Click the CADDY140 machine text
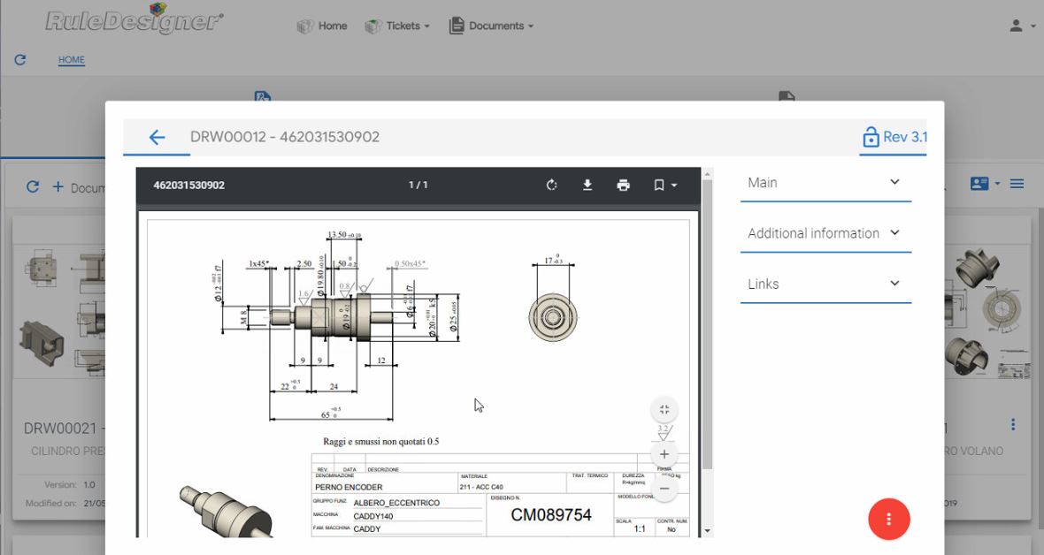 (x=372, y=516)
